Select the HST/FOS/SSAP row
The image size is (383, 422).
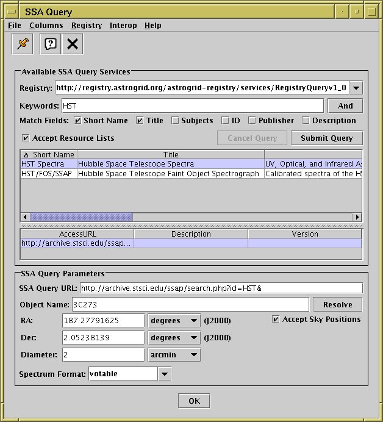(x=191, y=174)
